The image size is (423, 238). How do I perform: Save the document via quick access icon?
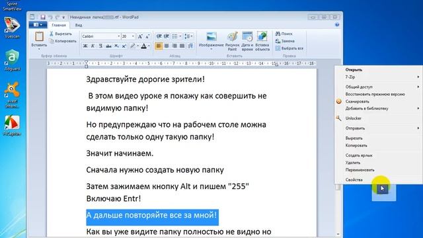[43, 17]
